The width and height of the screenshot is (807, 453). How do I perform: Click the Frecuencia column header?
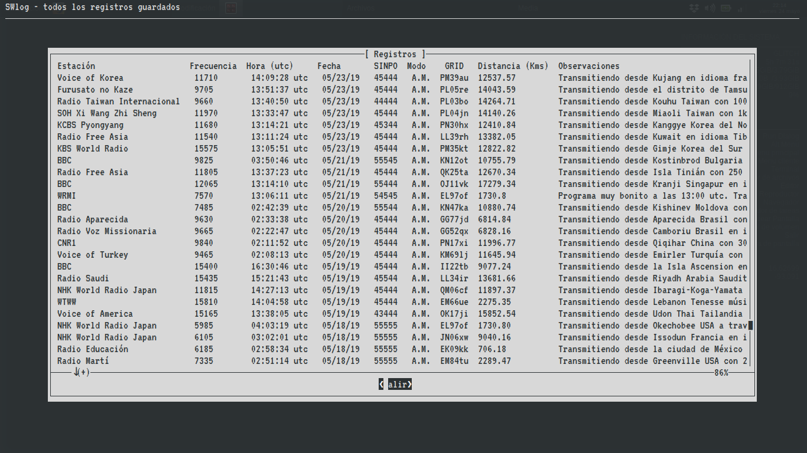(x=213, y=66)
